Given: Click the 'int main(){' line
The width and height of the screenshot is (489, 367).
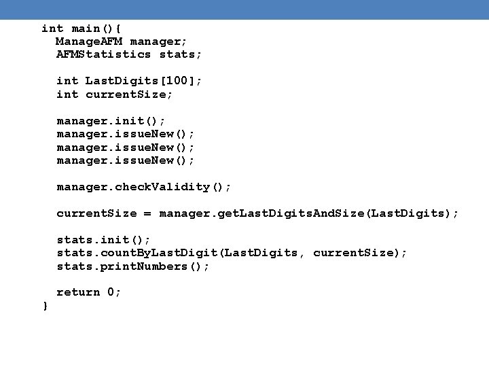Looking at the screenshot, I should (81, 29).
